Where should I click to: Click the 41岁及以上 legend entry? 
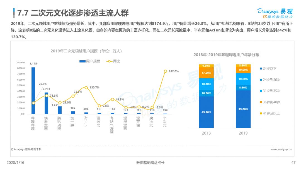coord(270,113)
